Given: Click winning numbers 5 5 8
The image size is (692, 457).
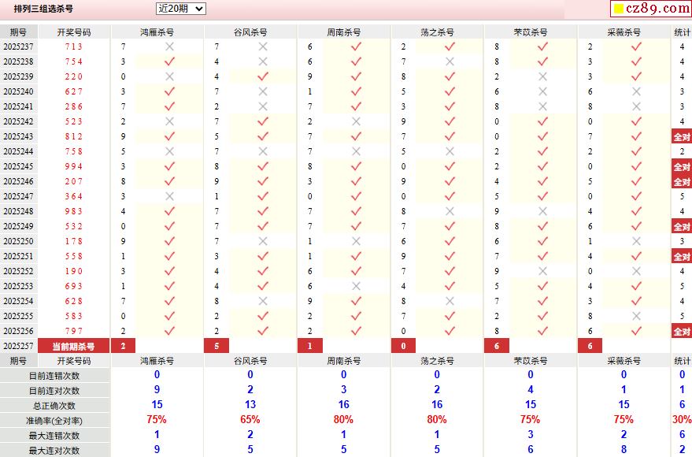Looking at the screenshot, I should (x=73, y=256).
